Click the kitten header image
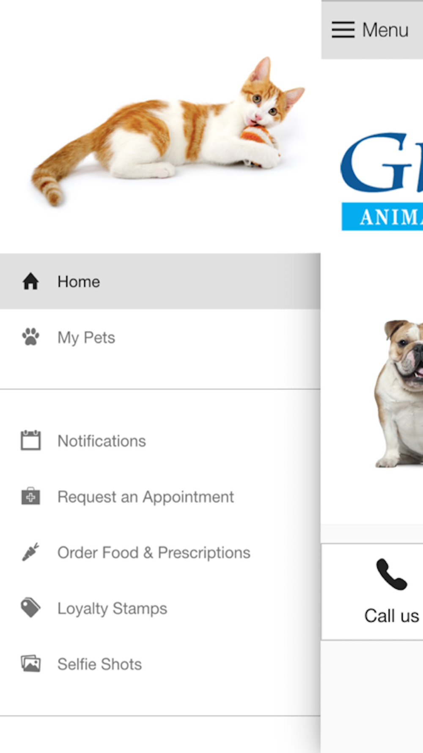The width and height of the screenshot is (423, 753). 168,131
